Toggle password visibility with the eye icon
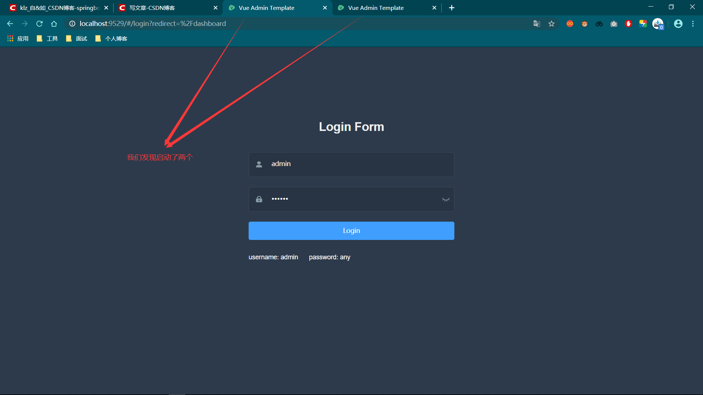 [446, 199]
